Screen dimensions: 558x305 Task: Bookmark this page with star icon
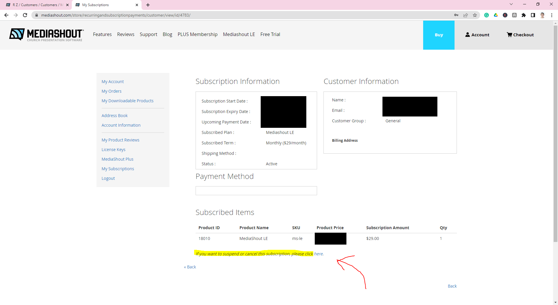[x=475, y=15]
